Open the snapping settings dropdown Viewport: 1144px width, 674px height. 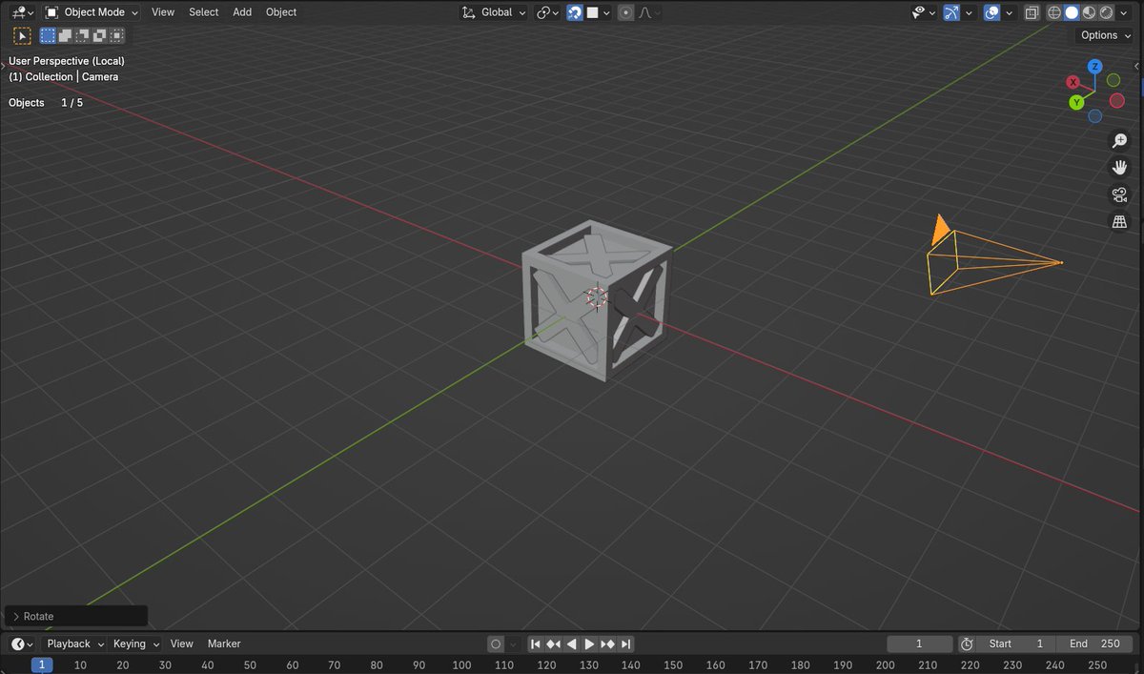[x=598, y=12]
